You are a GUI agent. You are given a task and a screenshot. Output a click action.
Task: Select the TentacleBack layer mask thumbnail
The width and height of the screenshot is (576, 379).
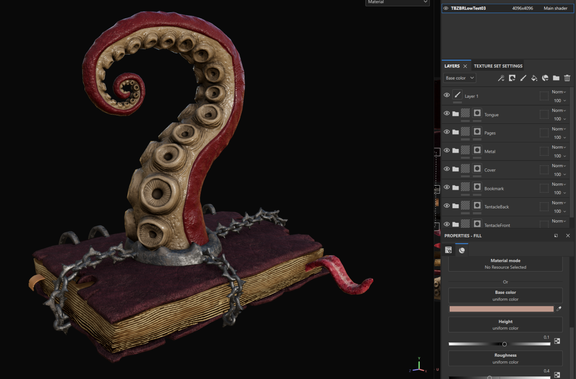coord(477,205)
